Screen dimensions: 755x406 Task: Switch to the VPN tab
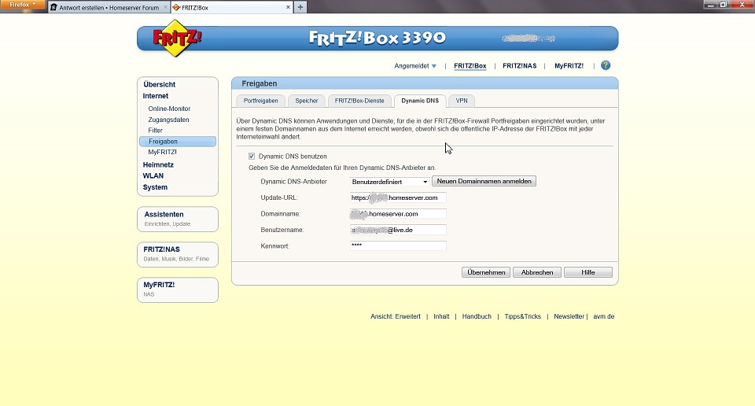point(462,101)
